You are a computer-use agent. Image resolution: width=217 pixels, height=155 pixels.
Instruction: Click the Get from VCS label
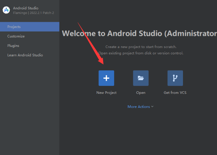coord(175,93)
